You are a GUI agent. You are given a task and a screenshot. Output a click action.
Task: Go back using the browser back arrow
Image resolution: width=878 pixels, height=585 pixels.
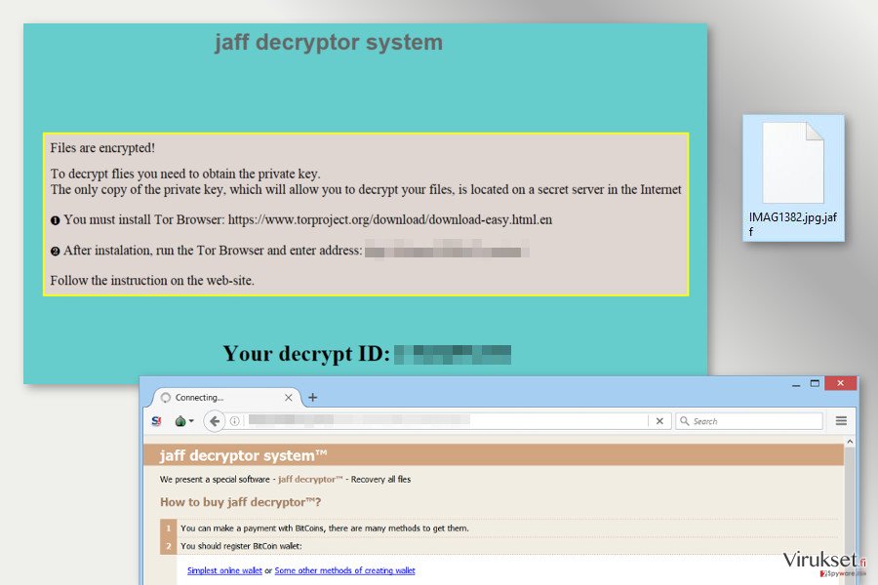(214, 421)
